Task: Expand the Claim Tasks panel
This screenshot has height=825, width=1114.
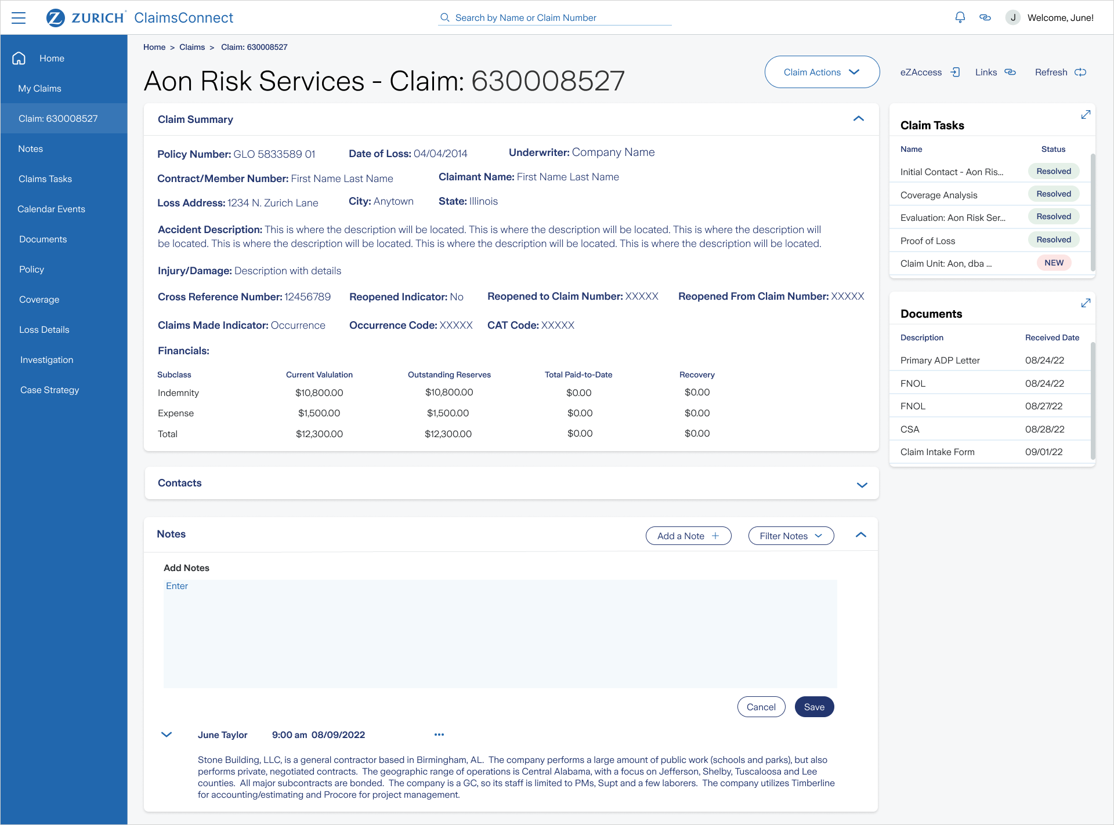Action: point(1086,115)
